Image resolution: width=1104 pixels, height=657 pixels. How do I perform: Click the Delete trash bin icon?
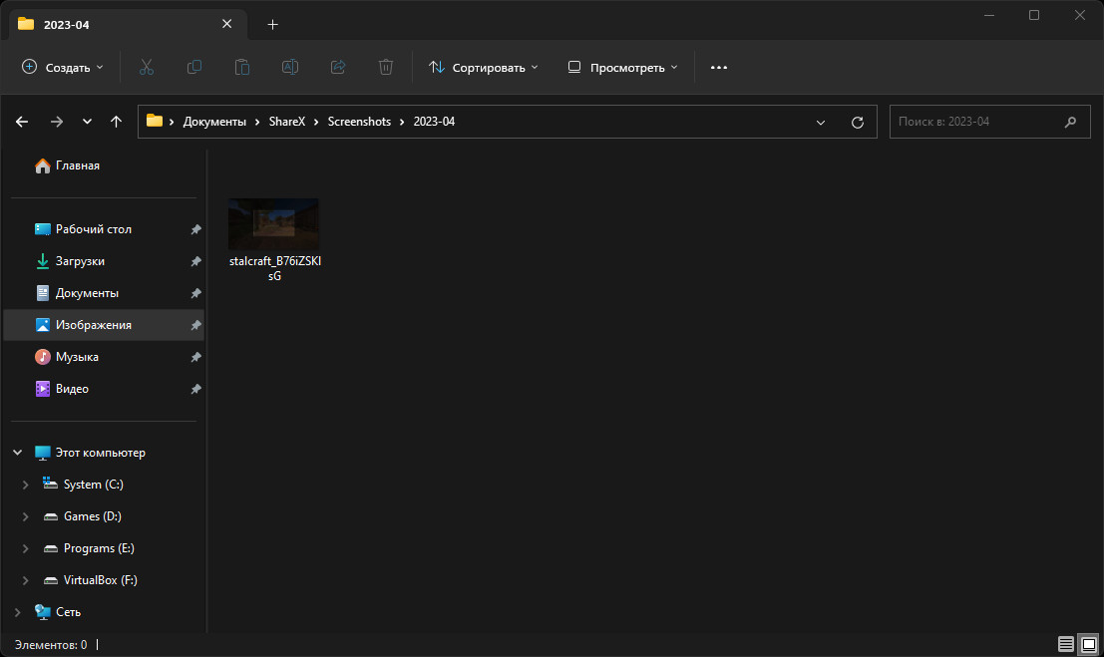[x=386, y=67]
